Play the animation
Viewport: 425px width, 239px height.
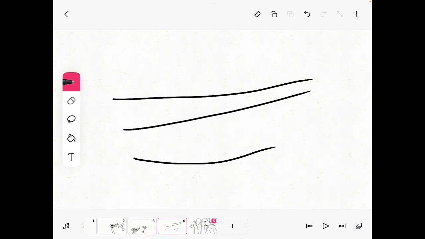click(326, 226)
